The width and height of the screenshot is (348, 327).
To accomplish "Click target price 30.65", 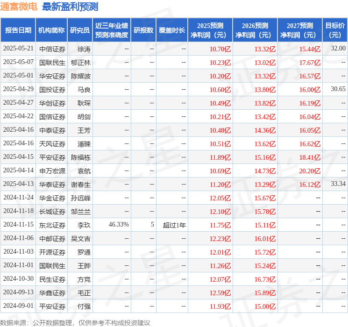I will coord(338,89).
